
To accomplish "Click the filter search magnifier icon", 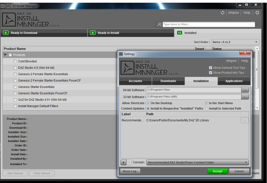I will (159, 24).
